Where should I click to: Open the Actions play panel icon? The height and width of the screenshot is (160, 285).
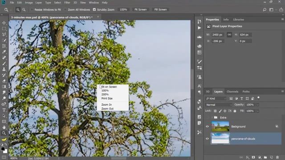(x=199, y=28)
